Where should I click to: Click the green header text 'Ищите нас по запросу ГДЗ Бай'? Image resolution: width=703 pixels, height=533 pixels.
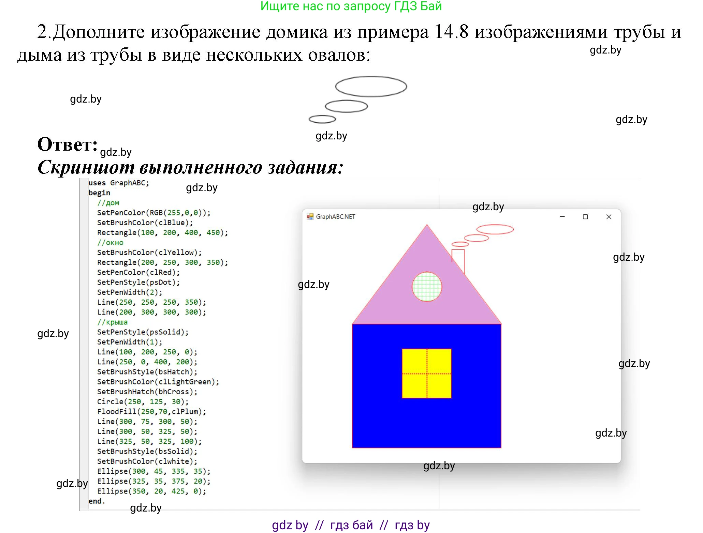point(351,6)
